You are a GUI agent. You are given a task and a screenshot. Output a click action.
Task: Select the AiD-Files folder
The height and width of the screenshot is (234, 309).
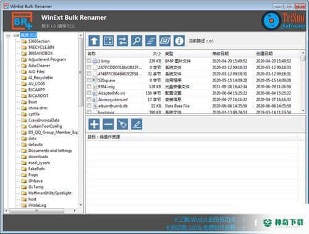[x=36, y=72]
